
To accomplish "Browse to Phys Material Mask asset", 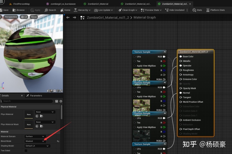I will 42,126.
